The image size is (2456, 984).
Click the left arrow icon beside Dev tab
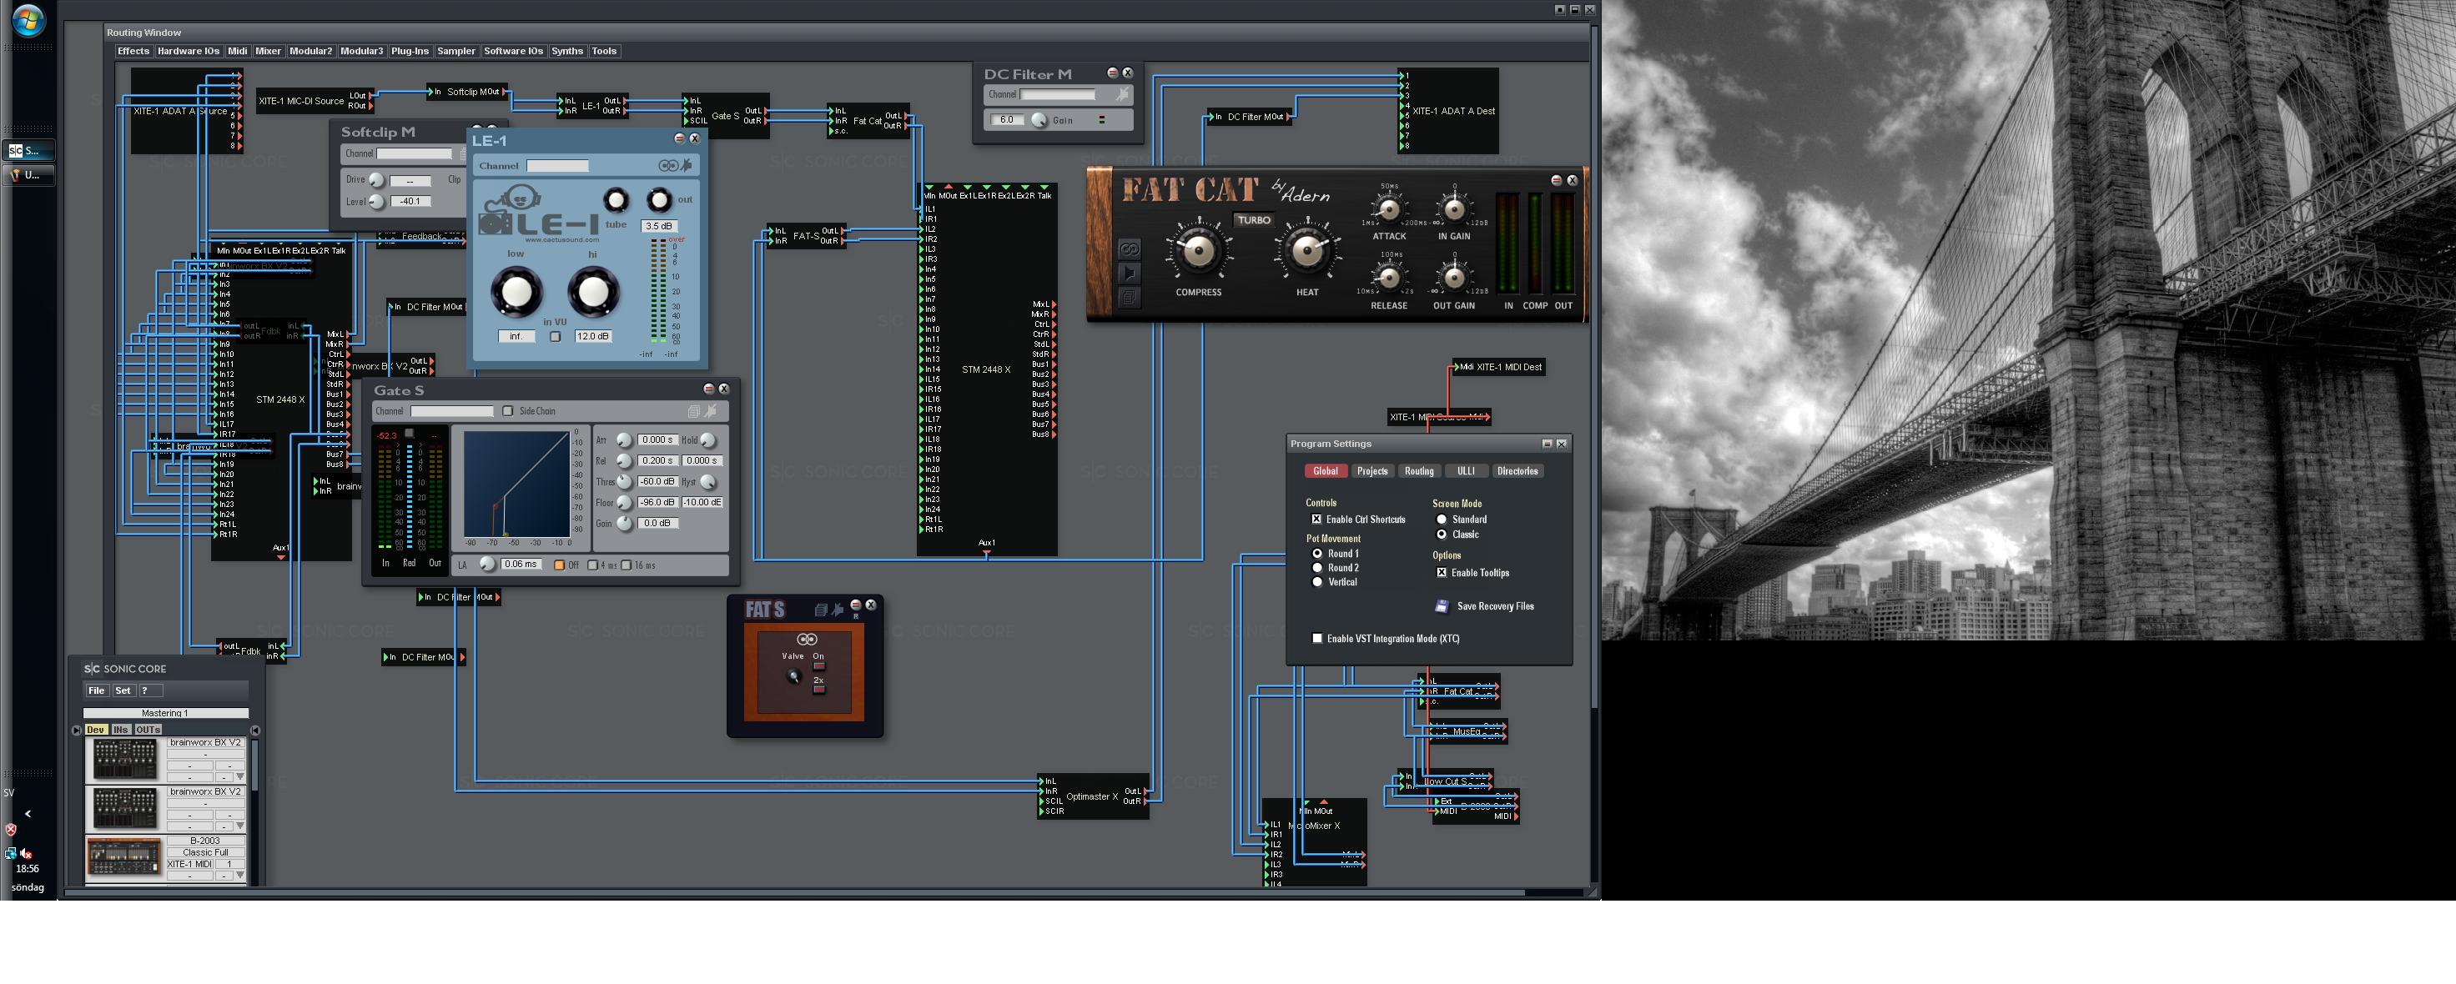(x=76, y=730)
